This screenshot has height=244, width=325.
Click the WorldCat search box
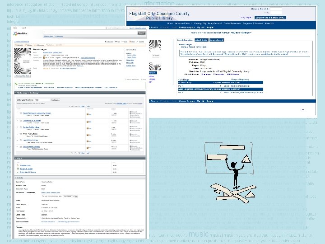pyautogui.click(x=91, y=33)
